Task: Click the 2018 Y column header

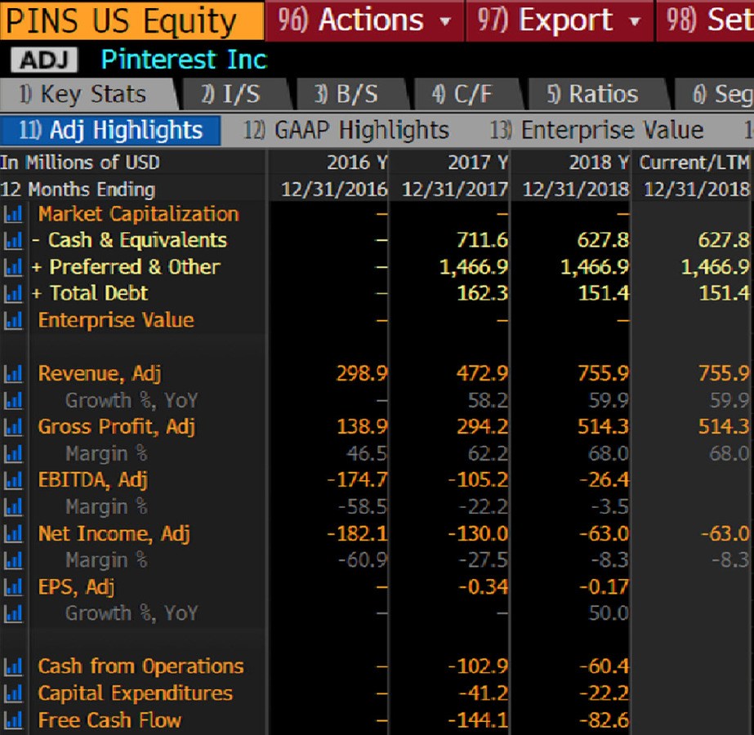Action: [x=599, y=163]
